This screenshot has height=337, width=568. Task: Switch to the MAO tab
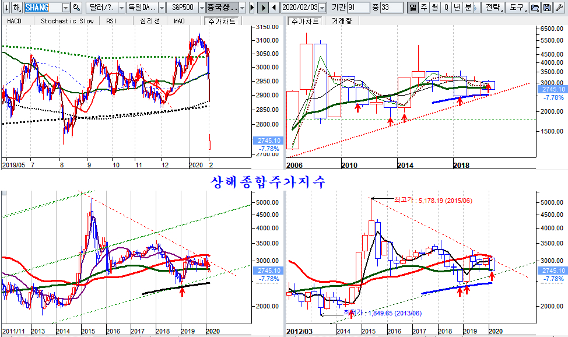tap(179, 21)
